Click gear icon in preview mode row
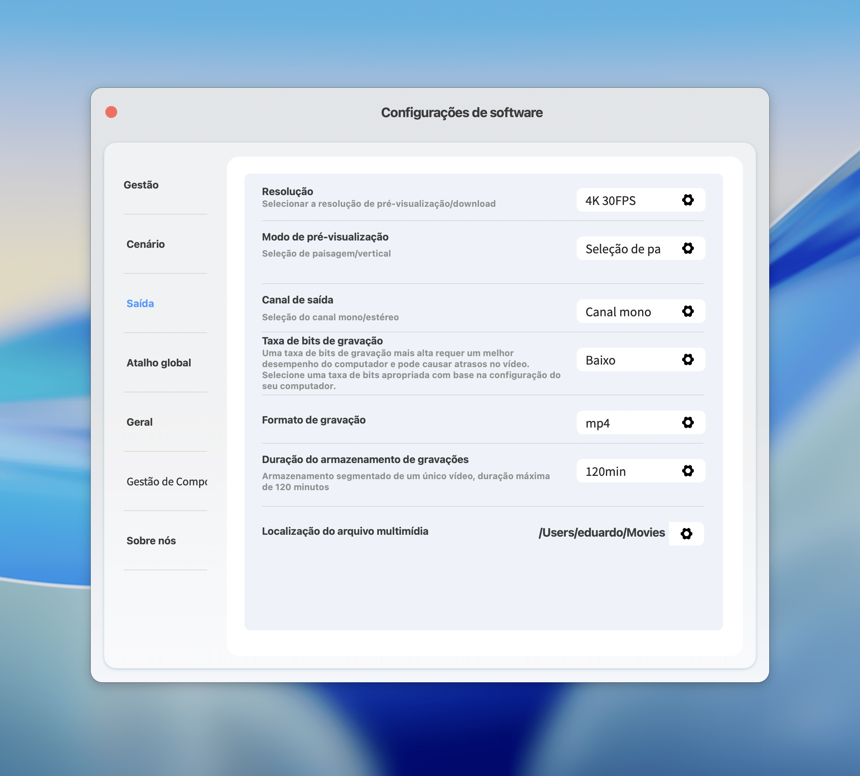The height and width of the screenshot is (776, 860). pos(687,248)
